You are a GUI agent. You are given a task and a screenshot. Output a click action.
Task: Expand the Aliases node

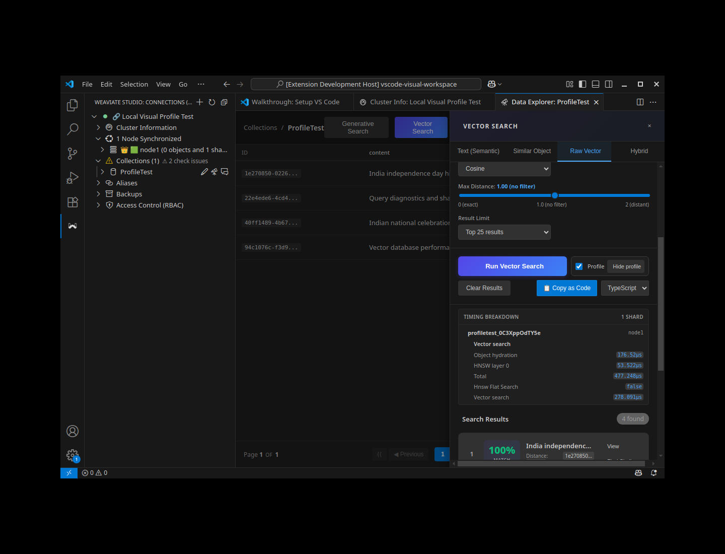click(x=98, y=183)
